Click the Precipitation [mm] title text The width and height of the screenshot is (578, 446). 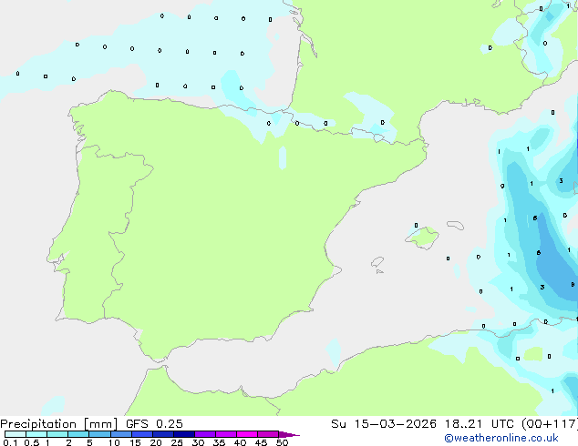pyautogui.click(x=59, y=424)
